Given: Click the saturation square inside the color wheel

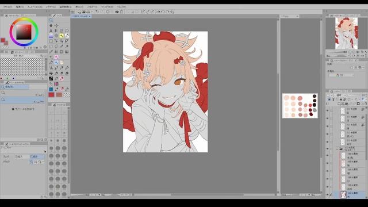Looking at the screenshot, I should (x=24, y=32).
